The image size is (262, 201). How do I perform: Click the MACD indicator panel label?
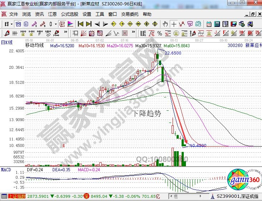point(6,169)
